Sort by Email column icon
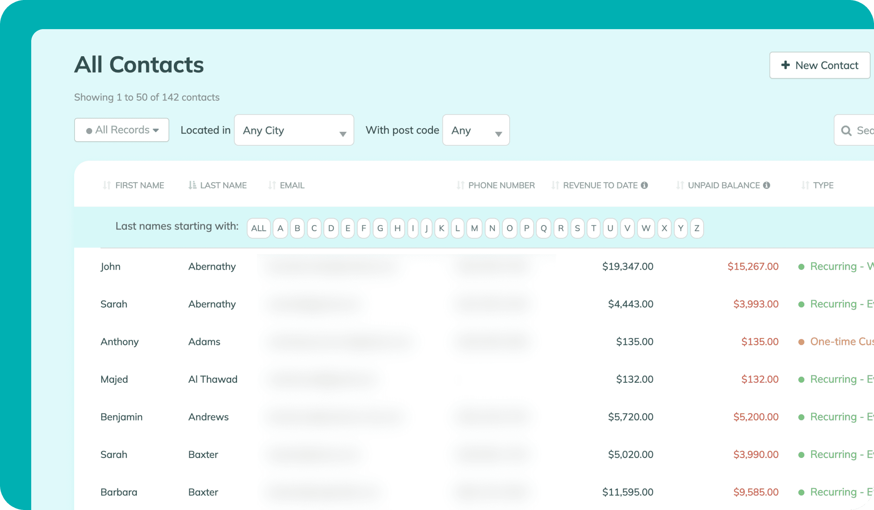This screenshot has height=510, width=874. [272, 185]
